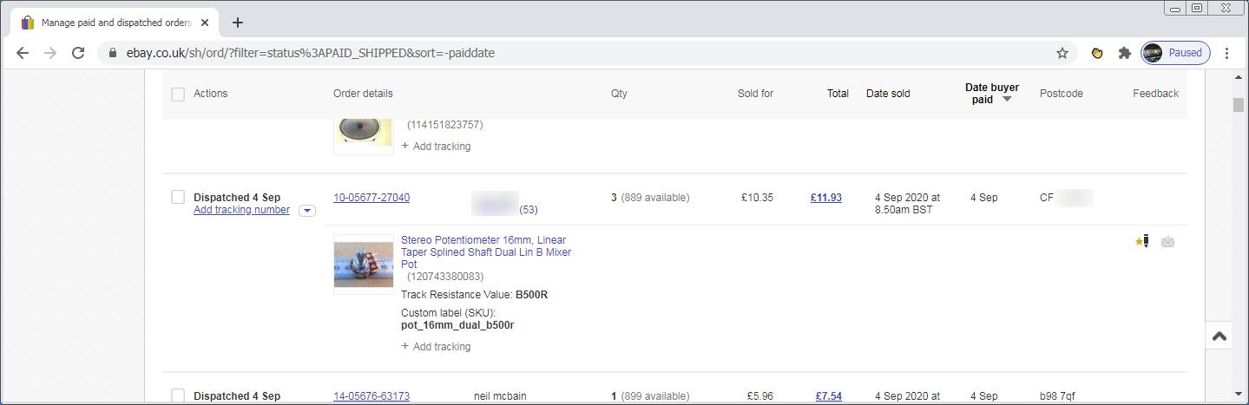Open a new browser tab
Screen dimensions: 1249x405
(238, 23)
